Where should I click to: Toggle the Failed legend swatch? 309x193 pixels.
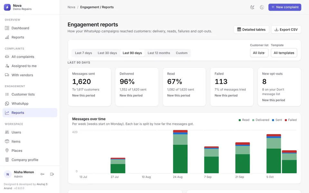(x=286, y=120)
